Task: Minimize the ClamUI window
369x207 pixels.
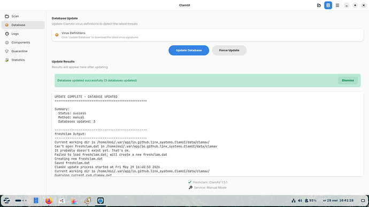Action: coord(347,5)
